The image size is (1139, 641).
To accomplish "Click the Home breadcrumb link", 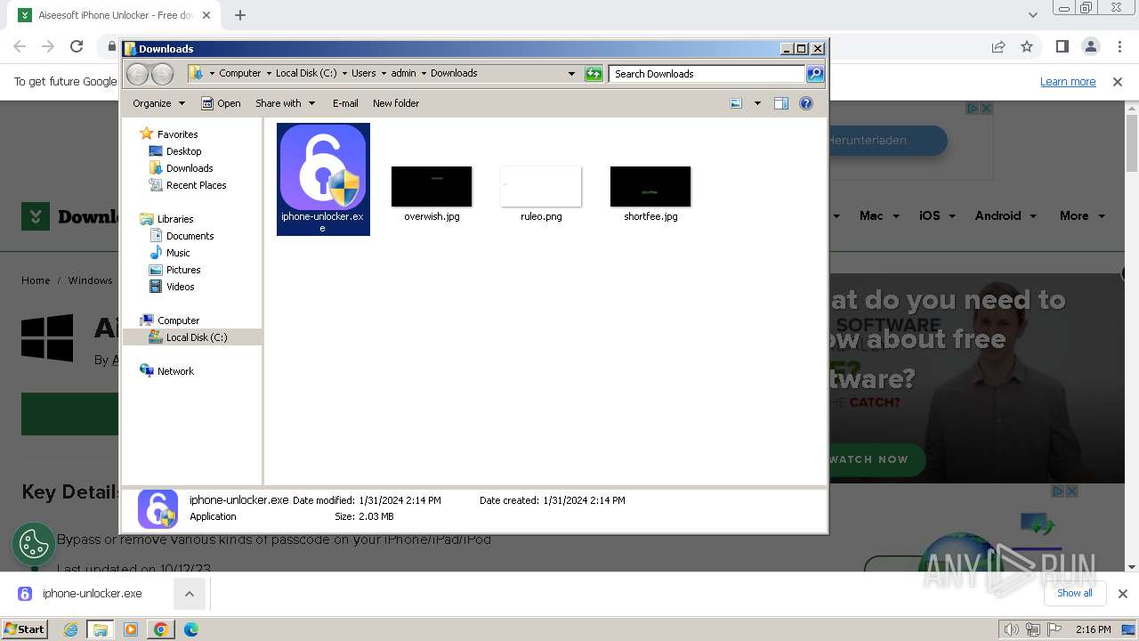I will (36, 280).
